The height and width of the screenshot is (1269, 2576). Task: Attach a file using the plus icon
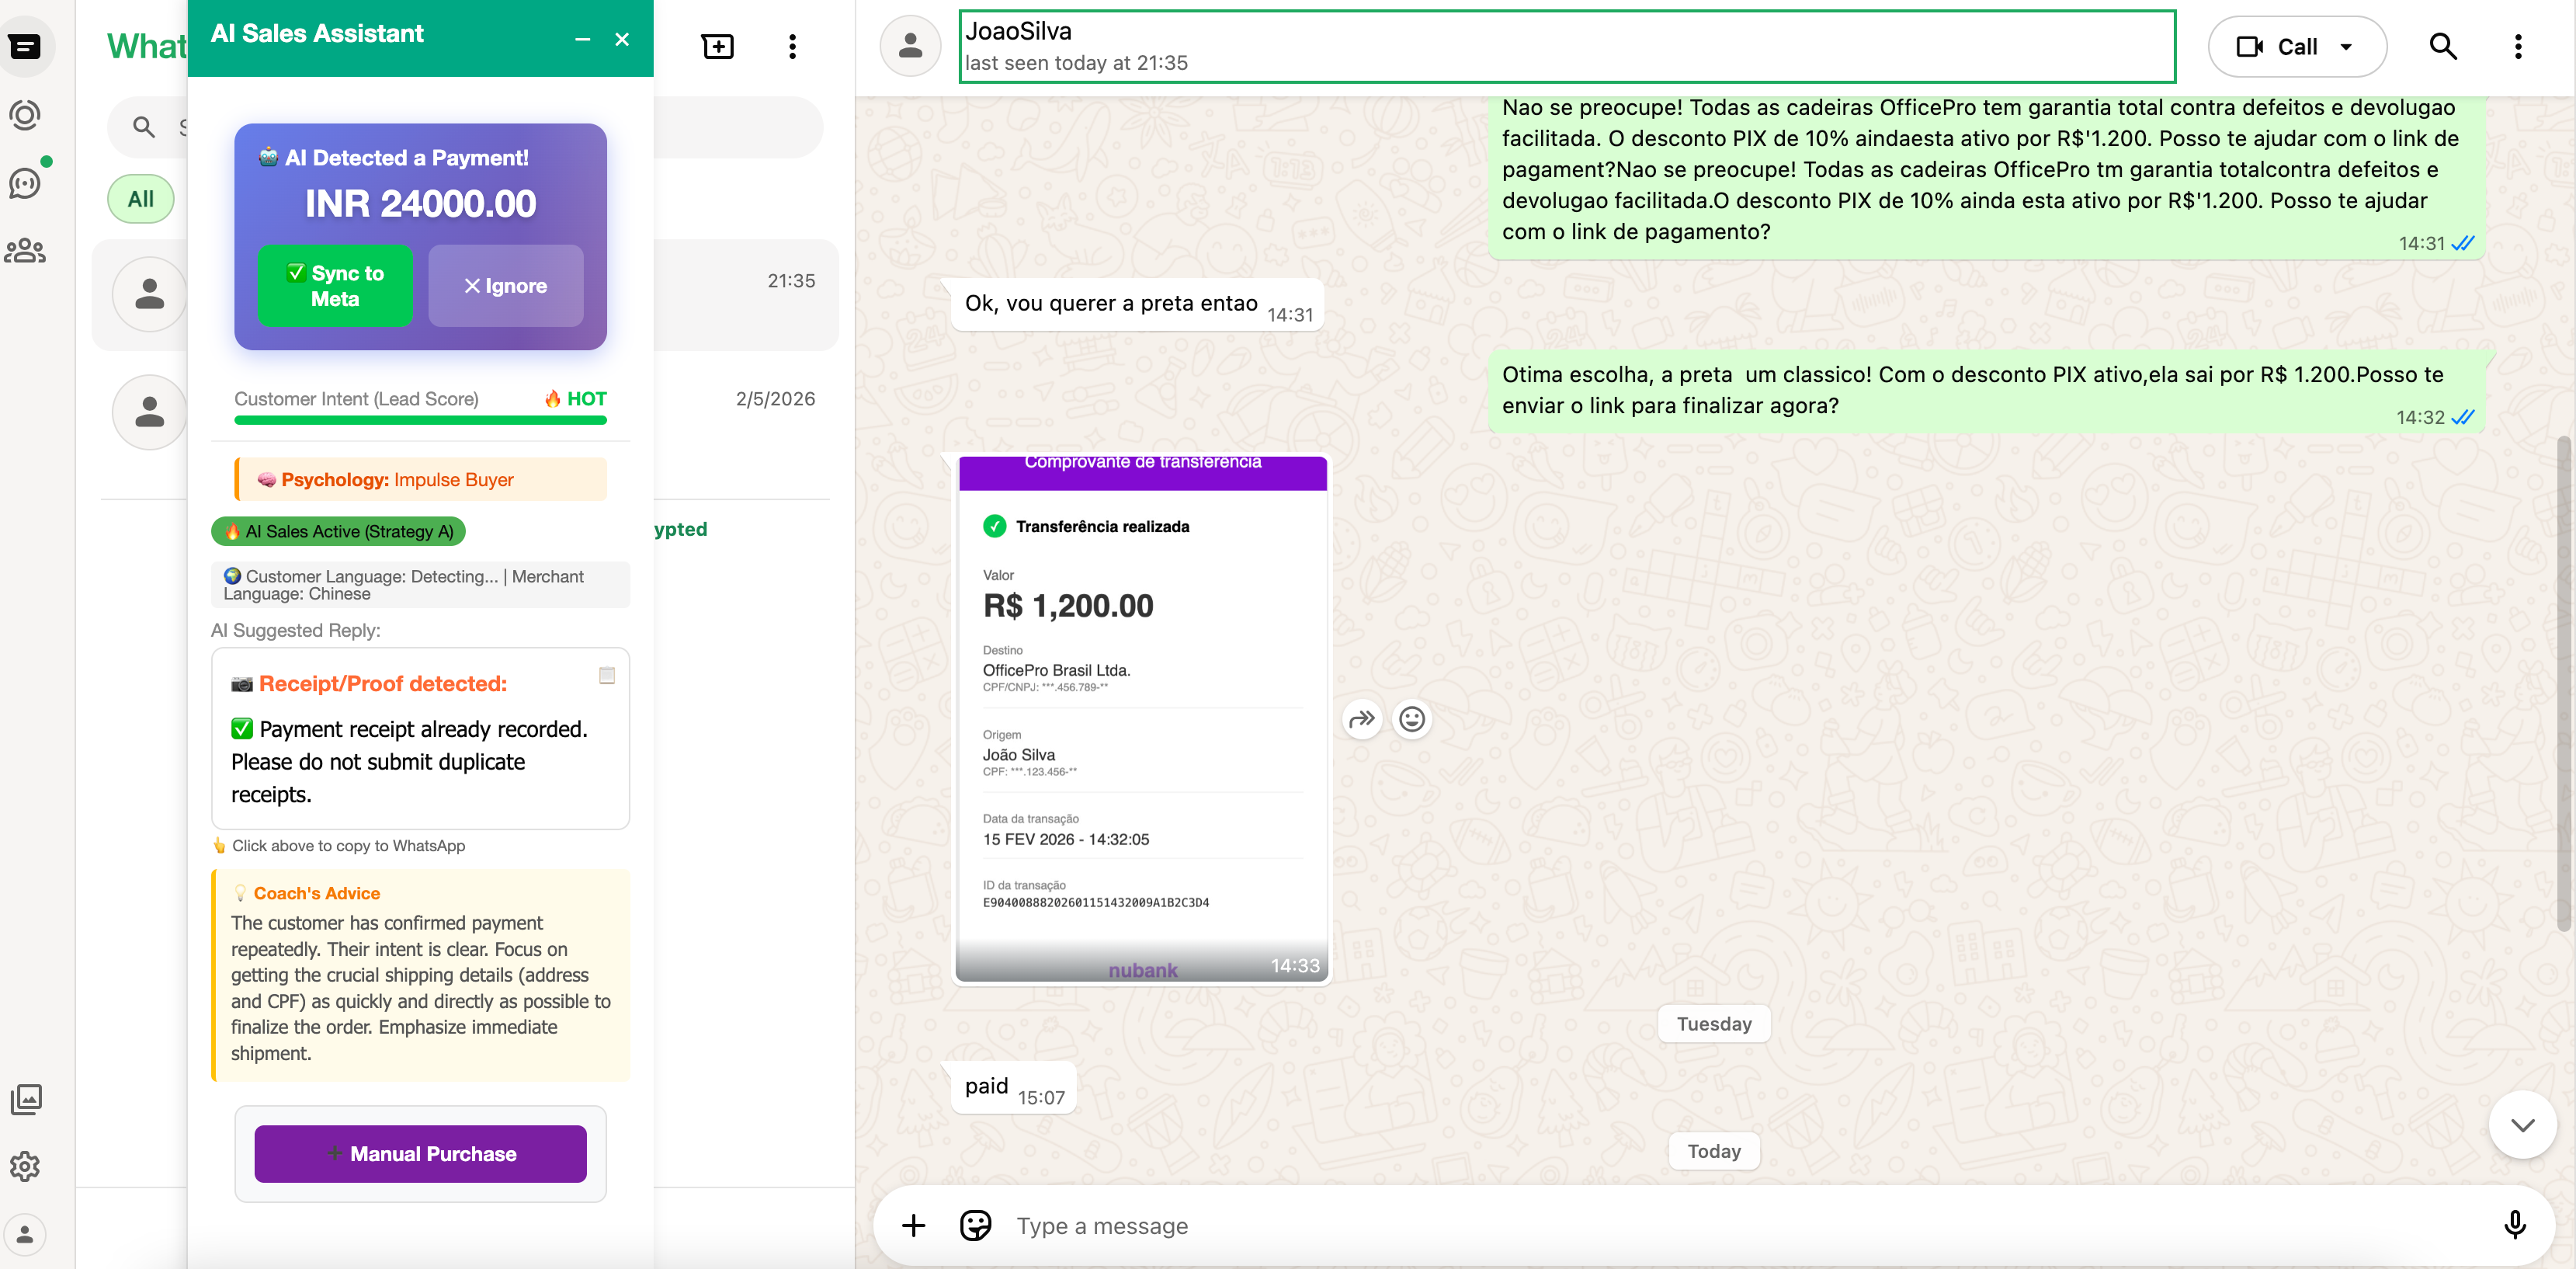coord(912,1225)
